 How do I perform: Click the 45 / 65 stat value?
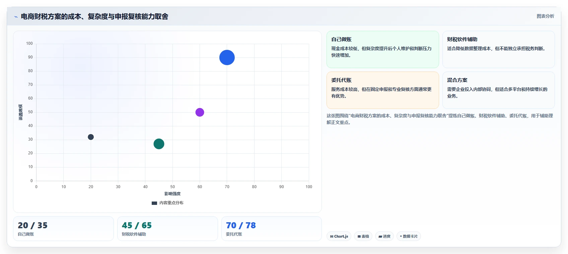(137, 226)
